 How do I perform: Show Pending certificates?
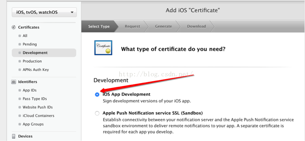tap(30, 44)
